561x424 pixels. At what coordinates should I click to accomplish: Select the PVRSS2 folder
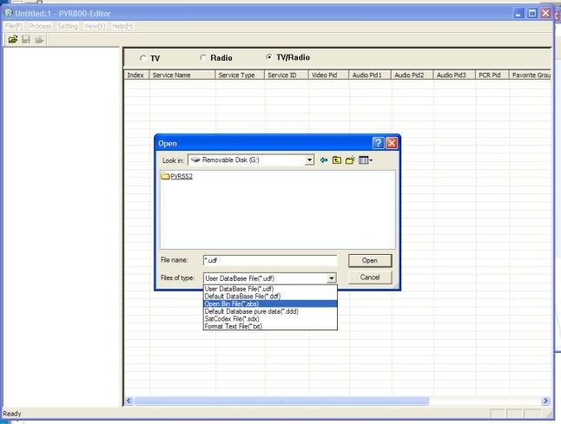point(177,176)
